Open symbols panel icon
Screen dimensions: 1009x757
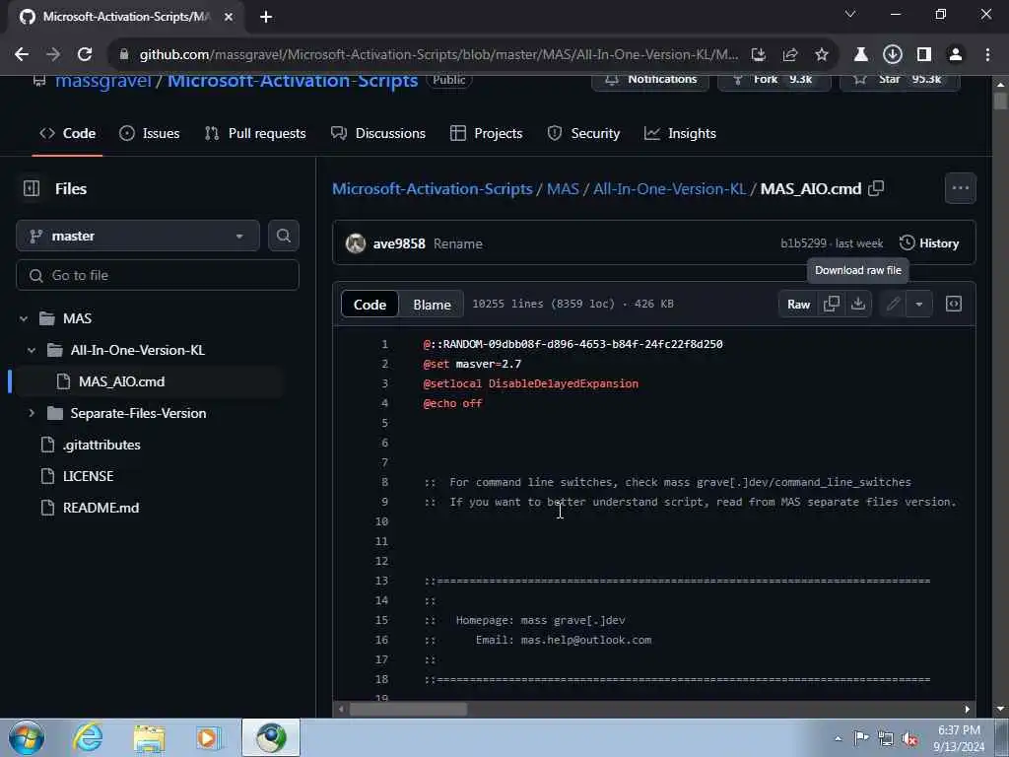pos(954,304)
